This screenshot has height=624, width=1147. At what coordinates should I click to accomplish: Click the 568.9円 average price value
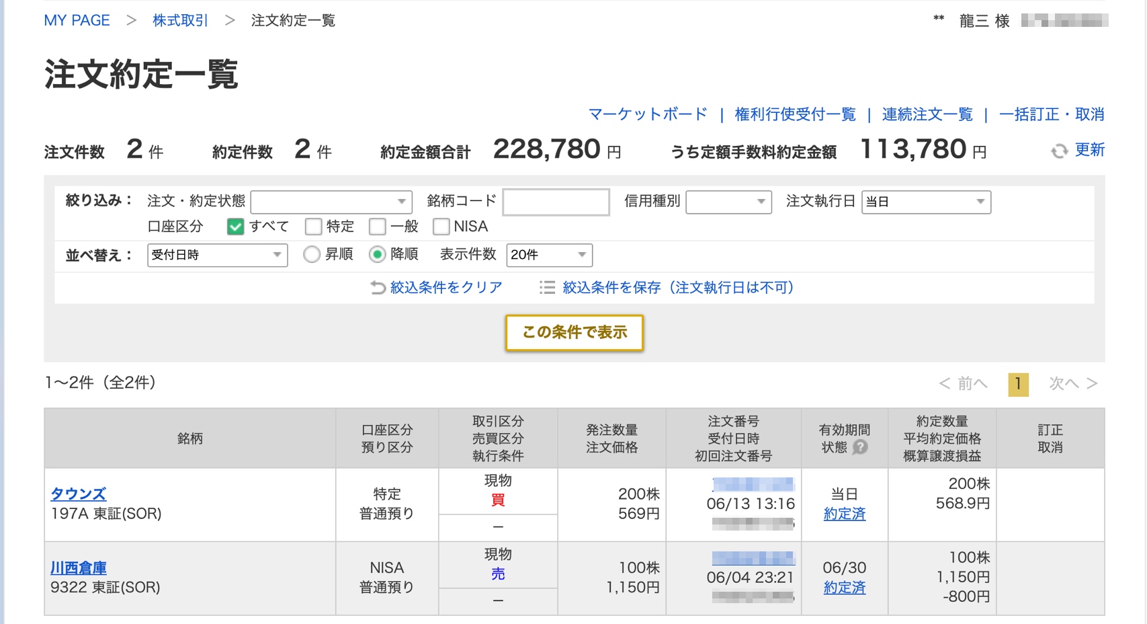962,503
